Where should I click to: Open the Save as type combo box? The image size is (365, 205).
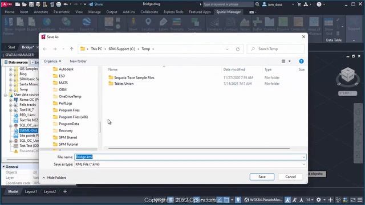[x=190, y=165]
